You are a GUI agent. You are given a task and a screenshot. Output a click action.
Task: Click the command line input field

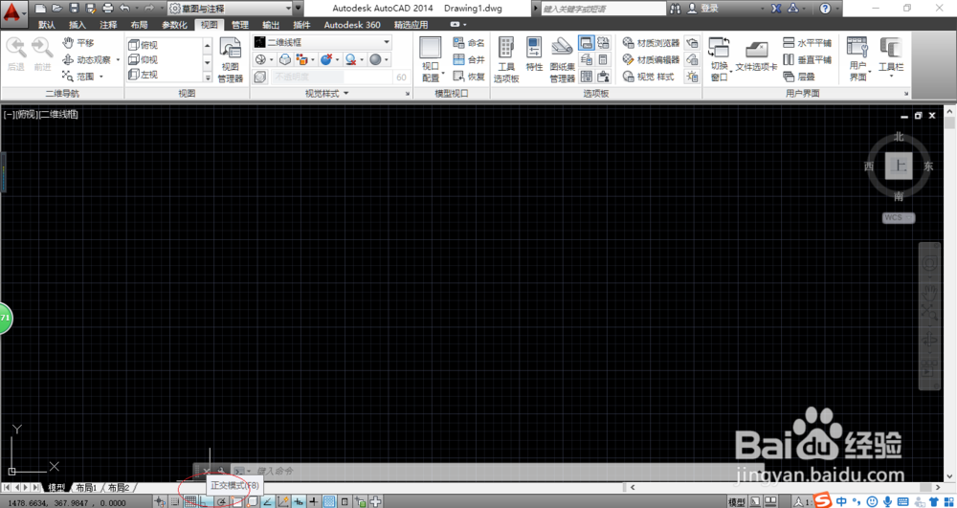pos(488,471)
